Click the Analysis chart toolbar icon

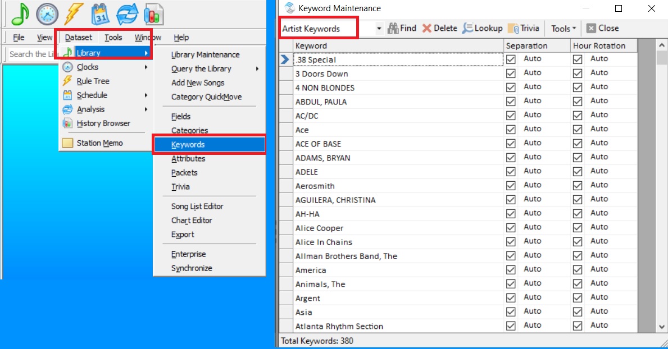[x=153, y=13]
